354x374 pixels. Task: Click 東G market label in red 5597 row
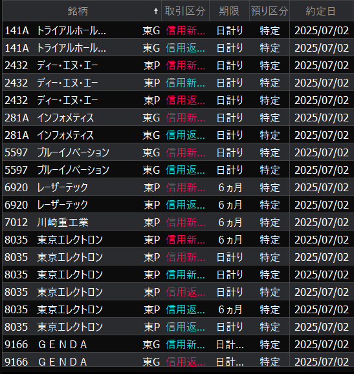(151, 152)
